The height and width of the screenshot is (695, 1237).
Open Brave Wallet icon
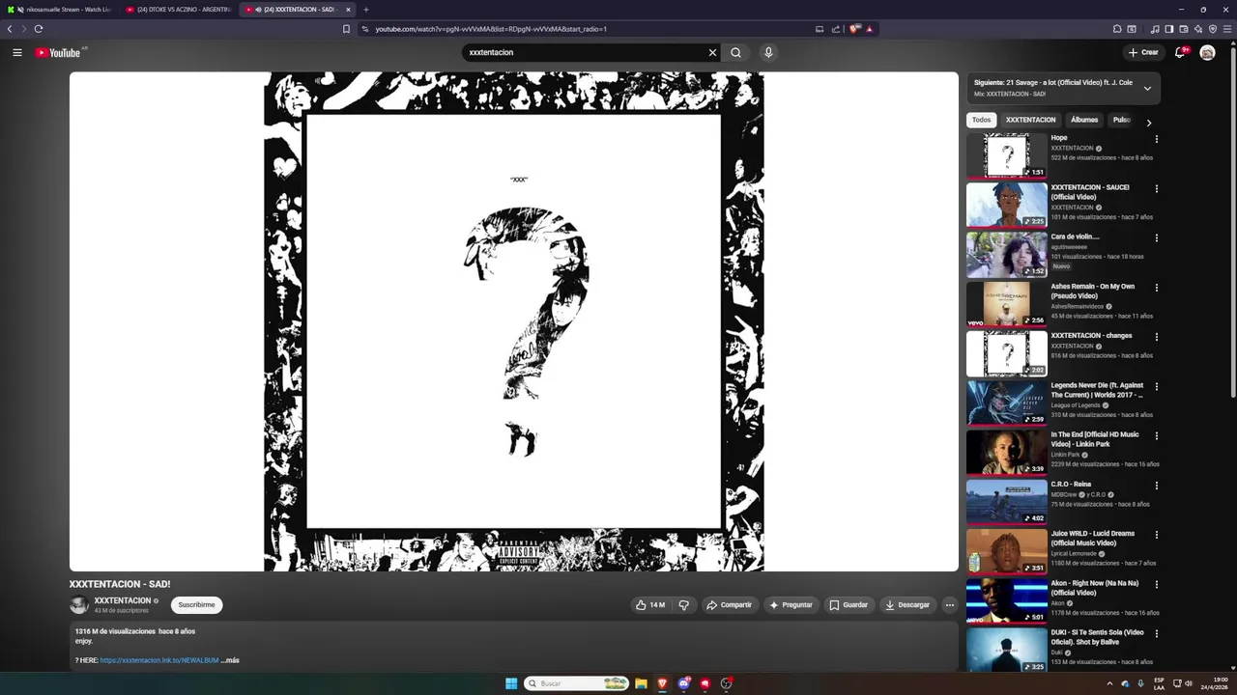pyautogui.click(x=1184, y=29)
